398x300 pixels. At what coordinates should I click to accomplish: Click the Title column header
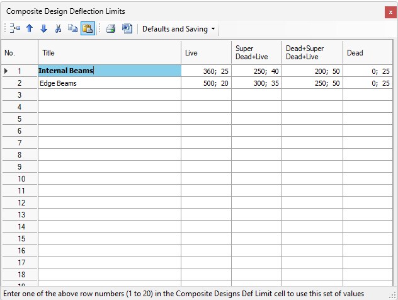110,52
